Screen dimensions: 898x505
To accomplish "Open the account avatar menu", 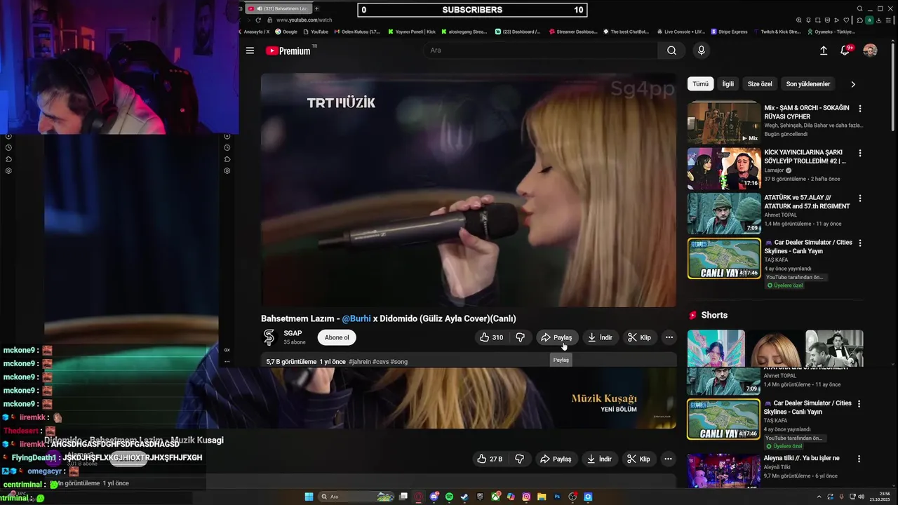I will coord(870,50).
